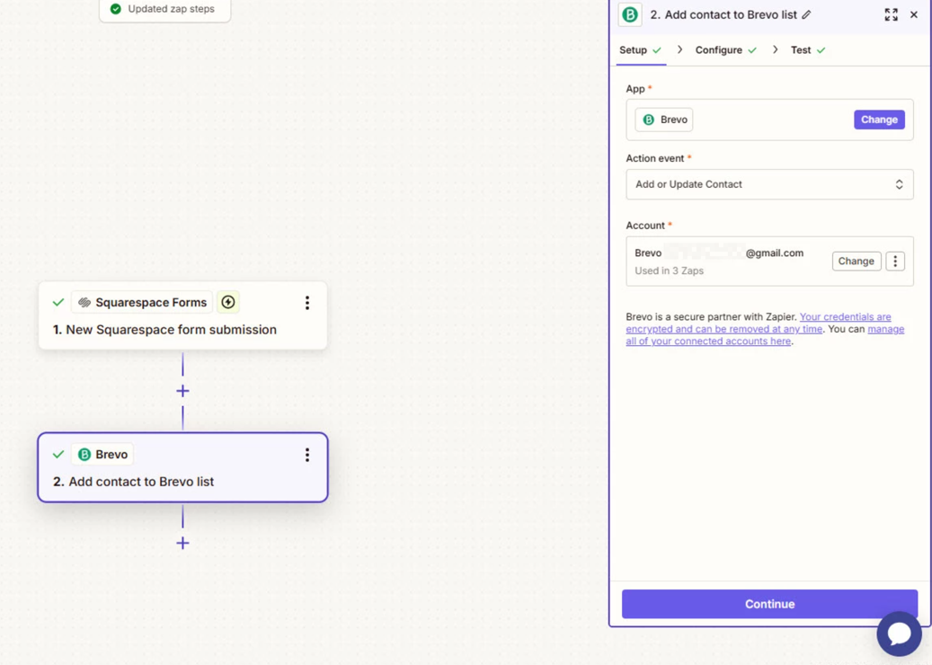Open the credentials are encrypted link
This screenshot has width=932, height=665.
[x=845, y=317]
